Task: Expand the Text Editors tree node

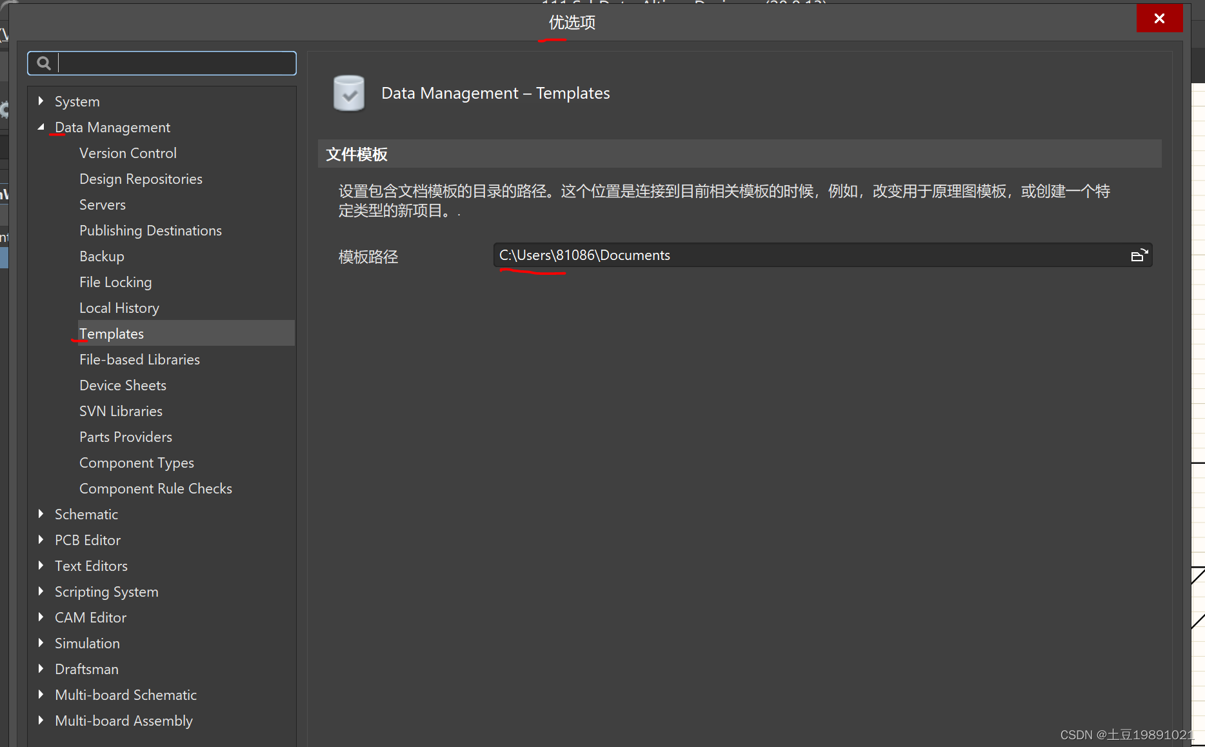Action: 41,566
